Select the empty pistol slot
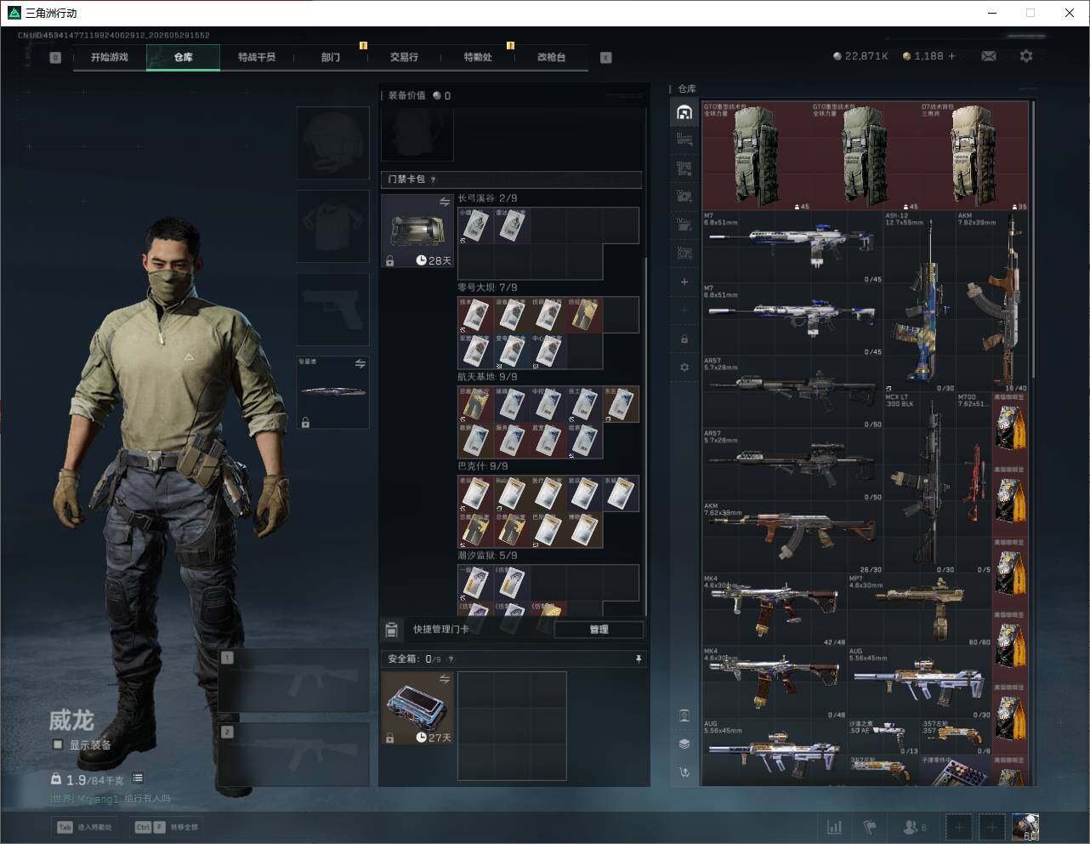This screenshot has width=1090, height=844. coord(332,309)
